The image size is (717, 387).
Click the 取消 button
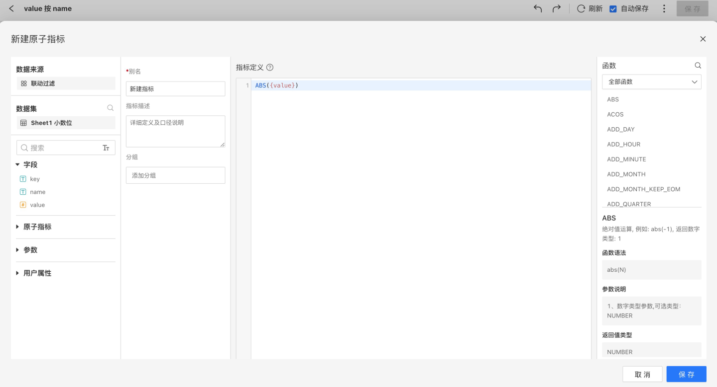coord(642,374)
